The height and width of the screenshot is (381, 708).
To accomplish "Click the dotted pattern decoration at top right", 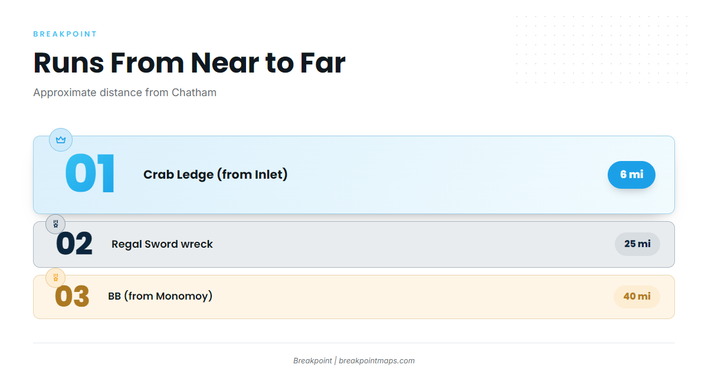I will 601,49.
